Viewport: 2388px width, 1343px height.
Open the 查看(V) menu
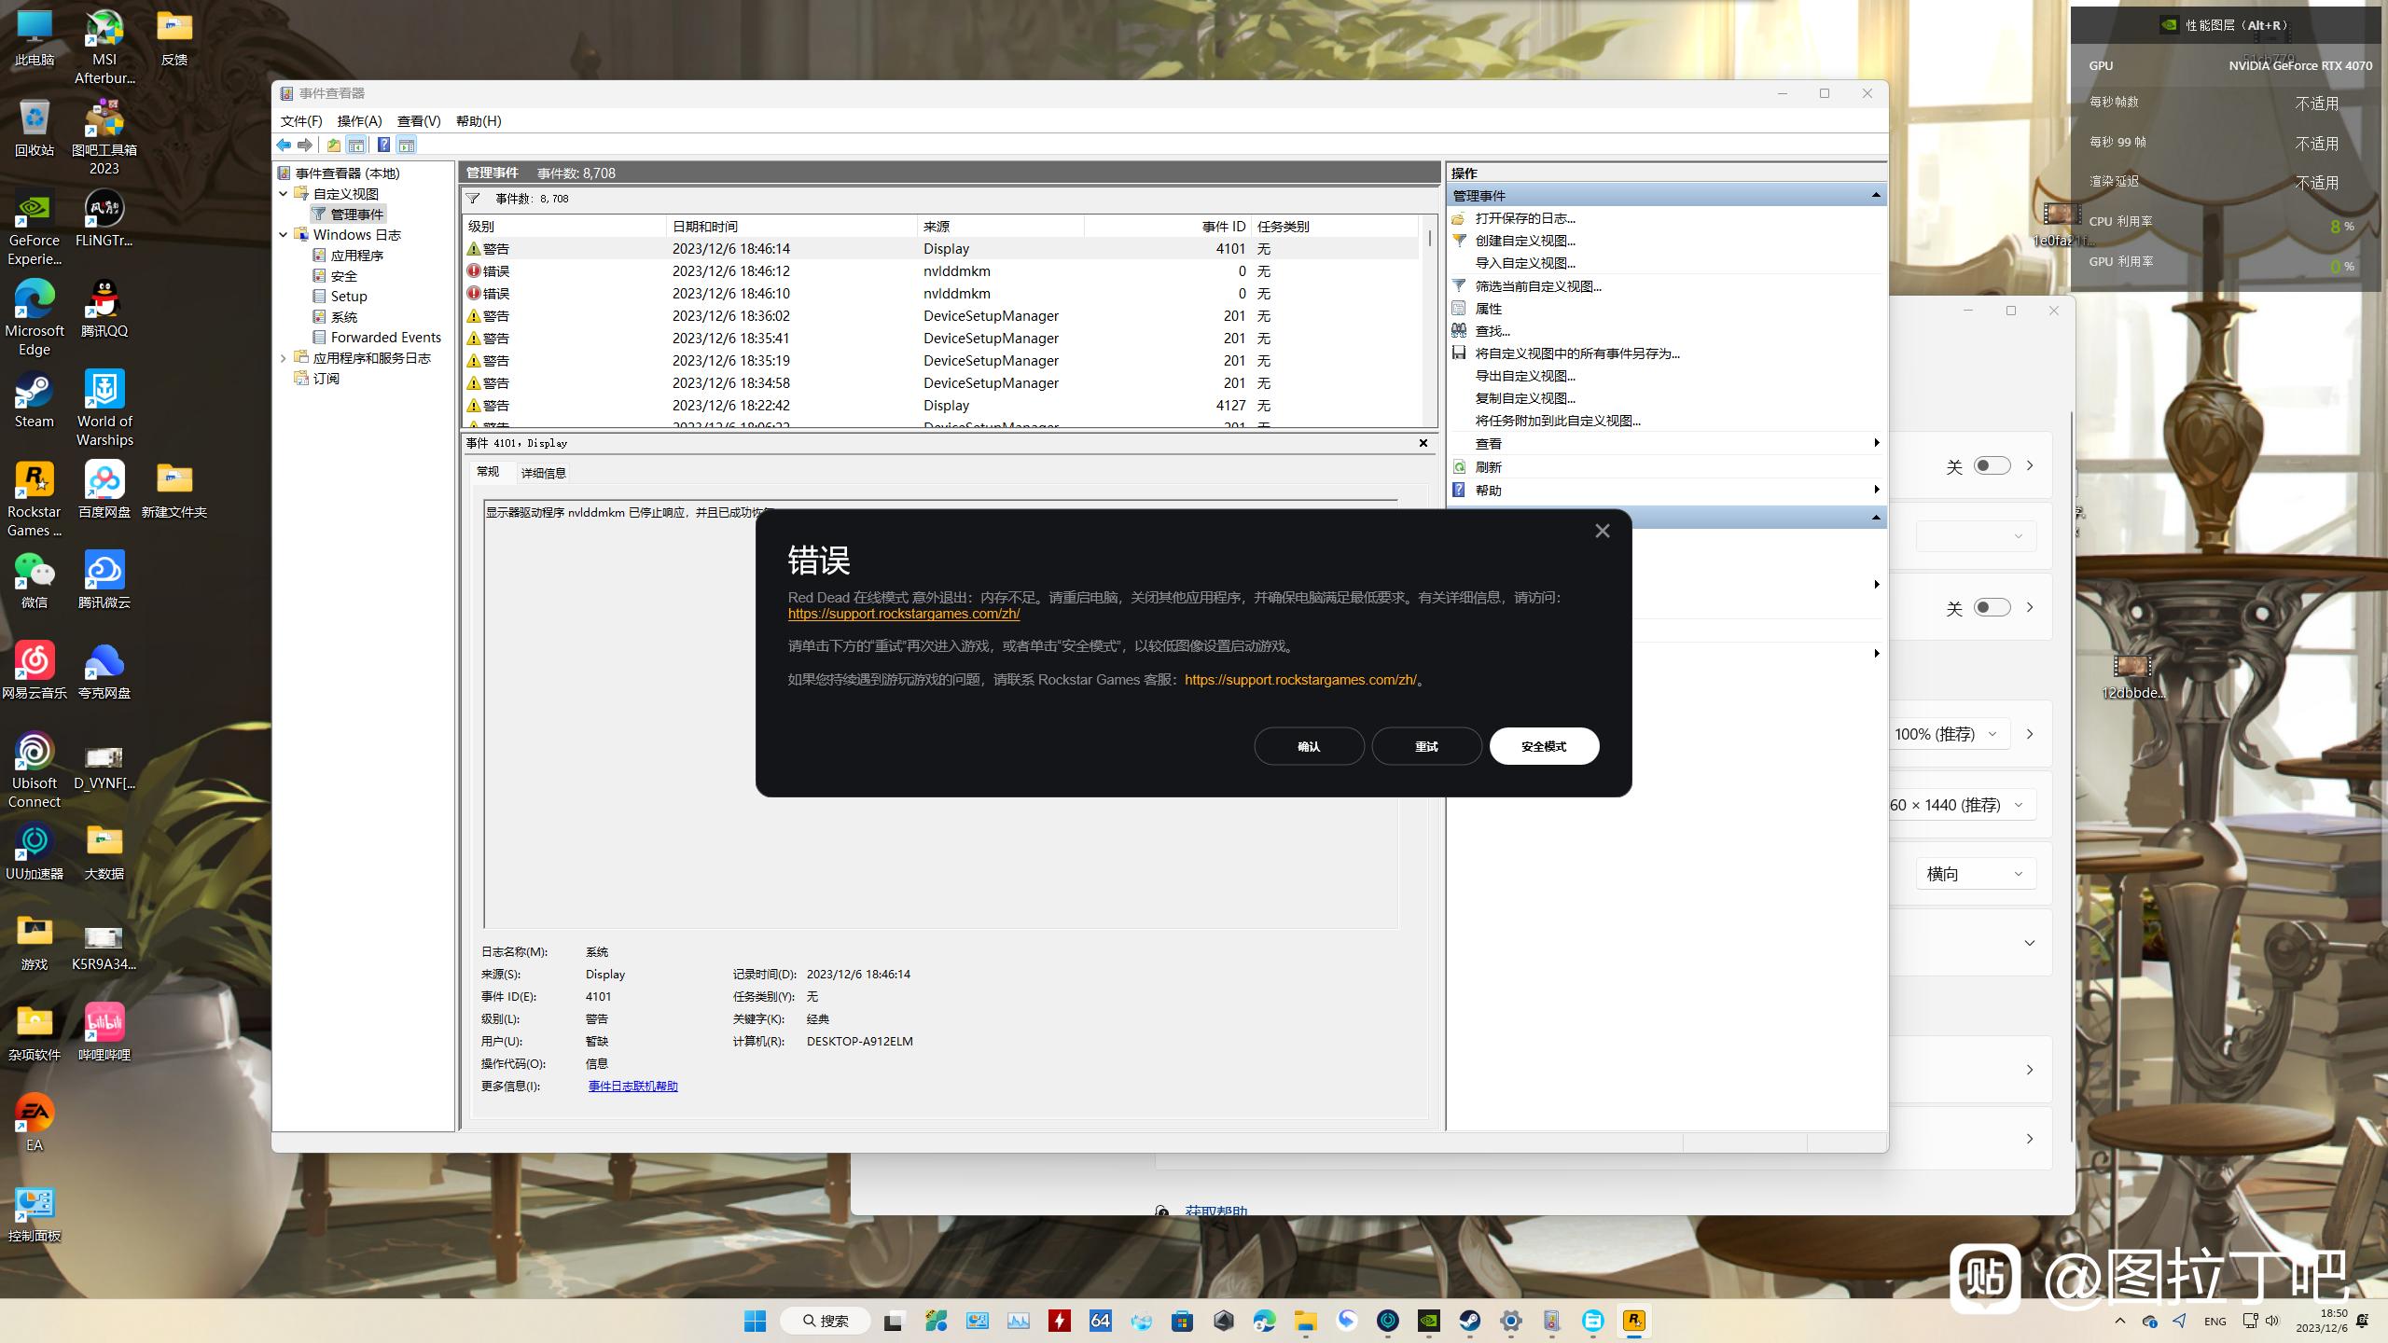click(x=419, y=121)
